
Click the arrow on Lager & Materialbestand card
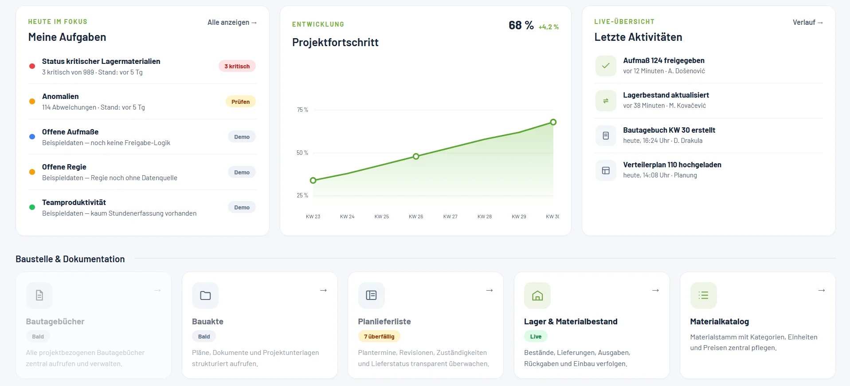point(655,290)
